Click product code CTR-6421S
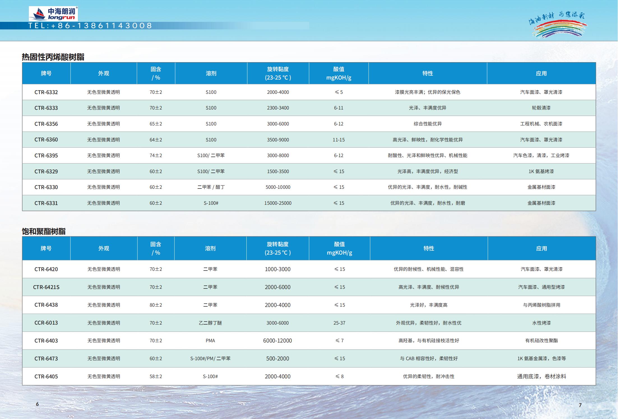The height and width of the screenshot is (419, 618). [46, 287]
